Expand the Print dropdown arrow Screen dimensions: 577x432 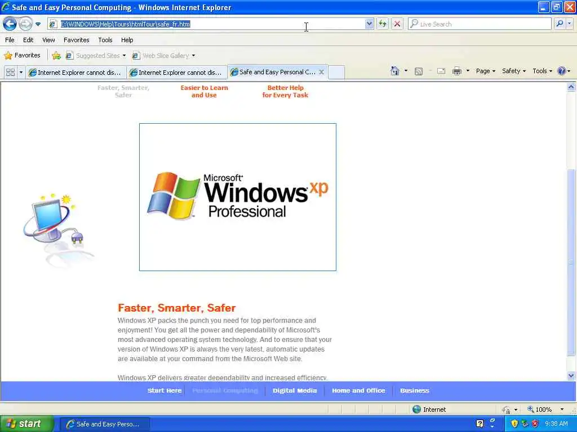[x=468, y=71]
